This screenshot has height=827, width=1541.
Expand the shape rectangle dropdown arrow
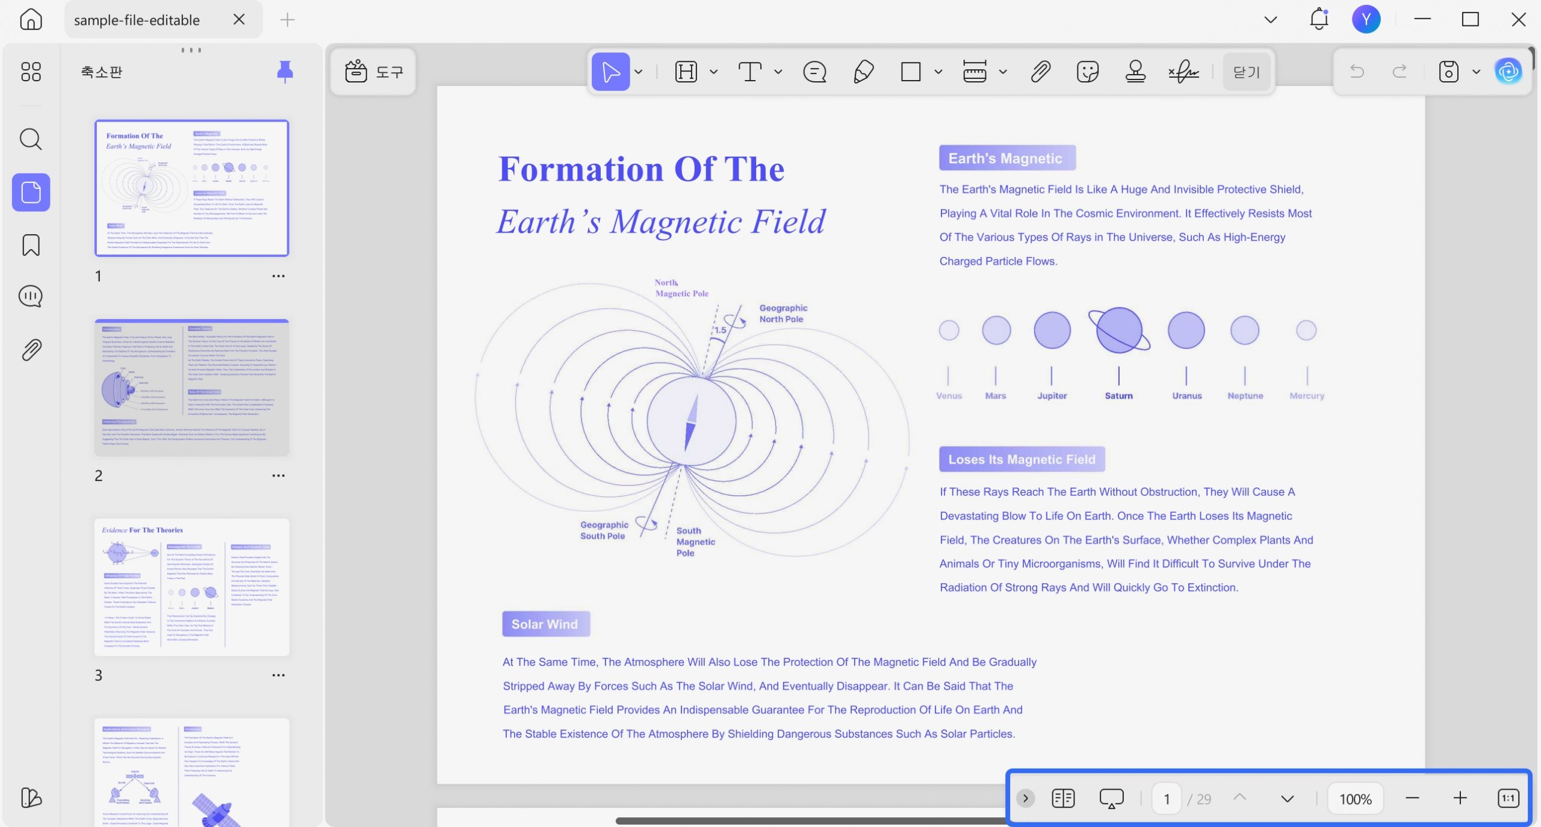pos(938,72)
